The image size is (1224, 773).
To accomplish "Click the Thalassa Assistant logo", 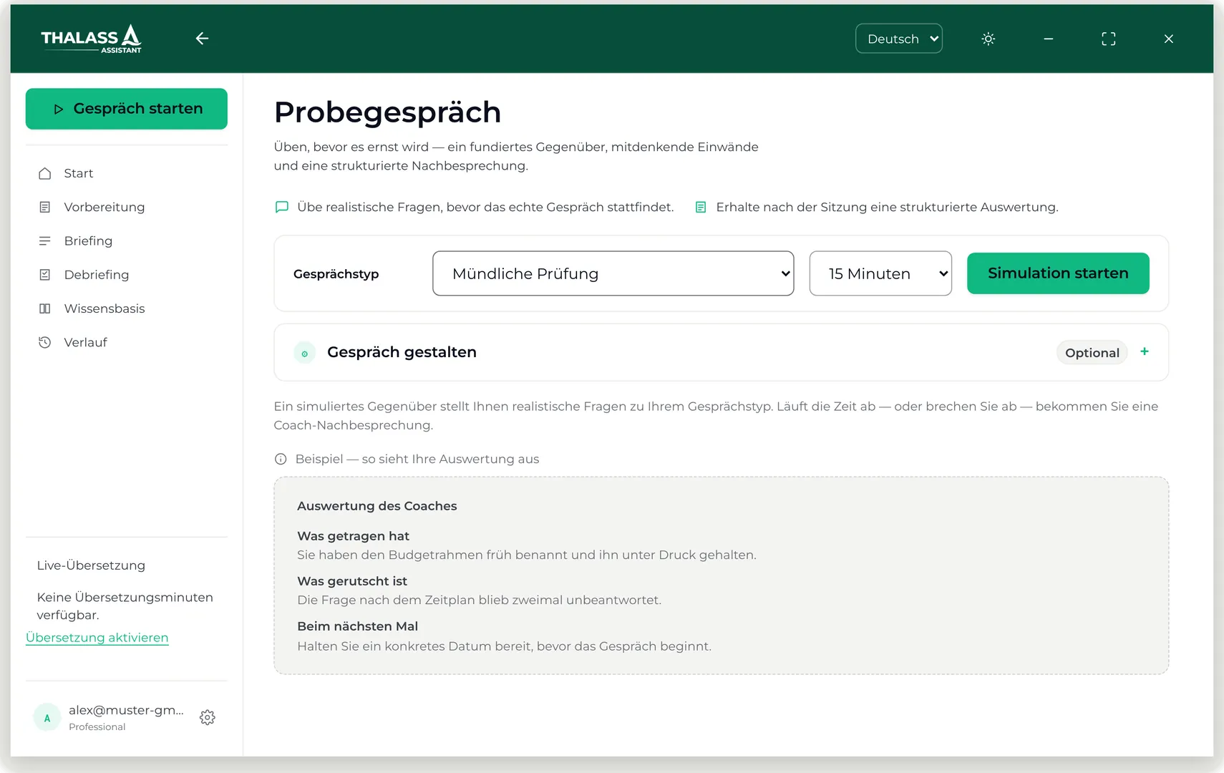I will (x=91, y=39).
